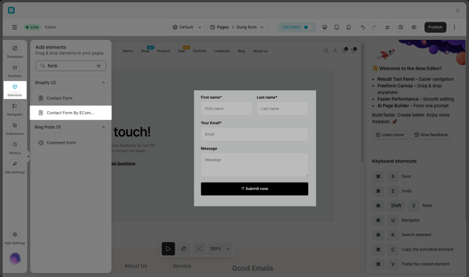Image resolution: width=469 pixels, height=277 pixels.
Task: Open page History
Action: click(15, 147)
